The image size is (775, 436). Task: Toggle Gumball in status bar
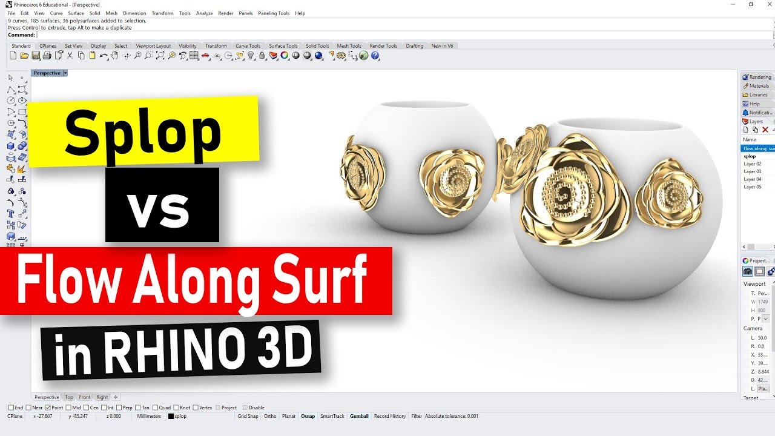pyautogui.click(x=359, y=416)
